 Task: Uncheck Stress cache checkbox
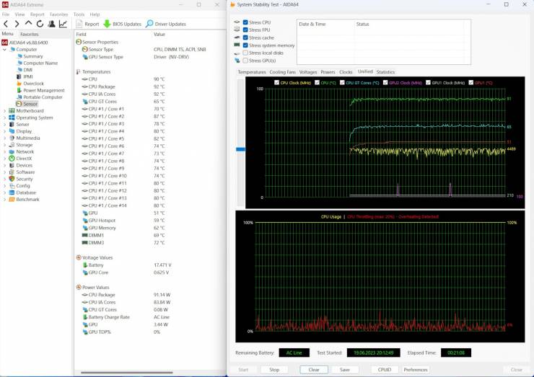point(245,37)
